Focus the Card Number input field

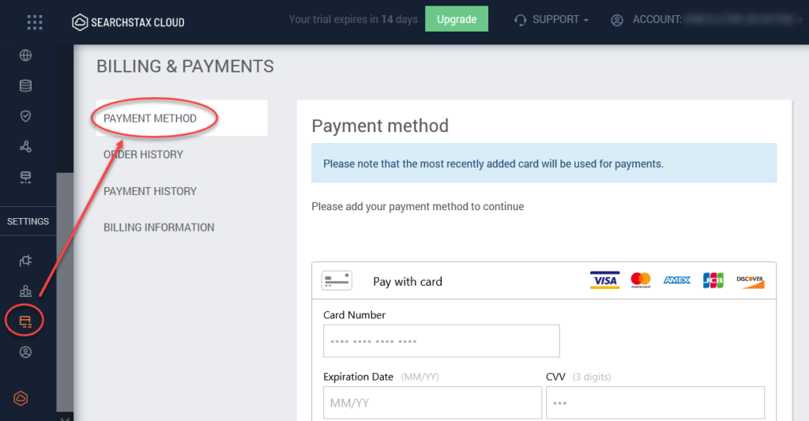coord(441,341)
